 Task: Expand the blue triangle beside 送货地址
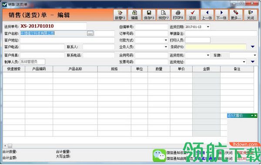(253, 62)
